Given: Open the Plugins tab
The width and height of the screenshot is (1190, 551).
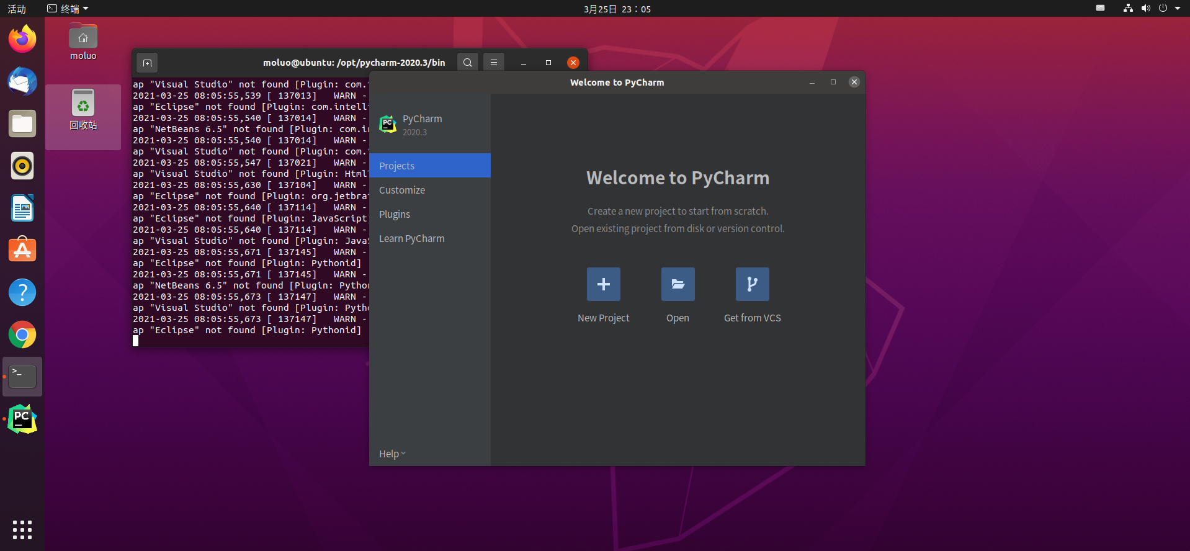Looking at the screenshot, I should (x=430, y=214).
